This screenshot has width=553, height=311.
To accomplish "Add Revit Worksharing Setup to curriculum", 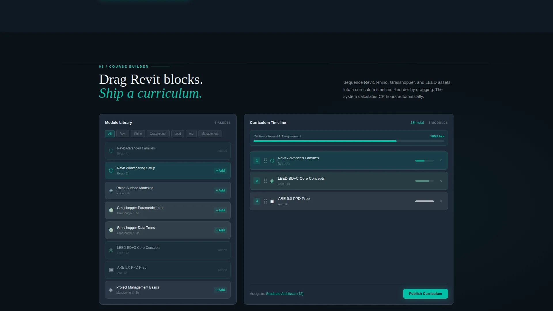I will pos(220,171).
